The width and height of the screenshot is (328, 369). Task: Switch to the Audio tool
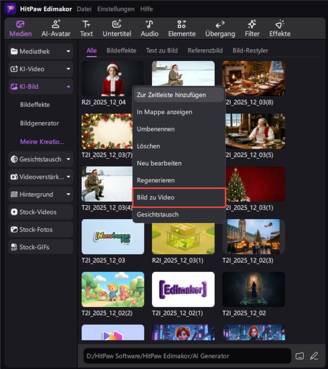(149, 28)
